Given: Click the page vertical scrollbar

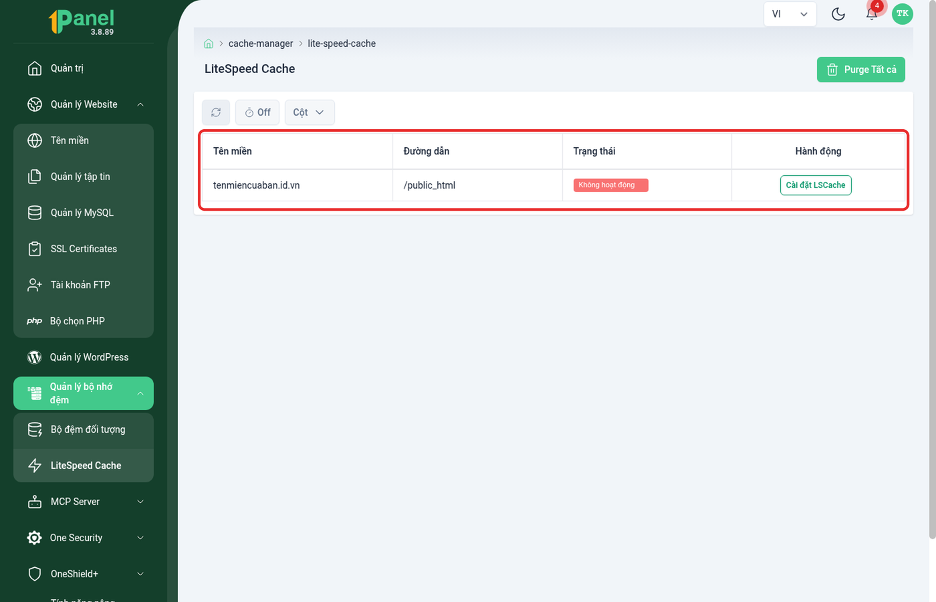Looking at the screenshot, I should pyautogui.click(x=932, y=269).
